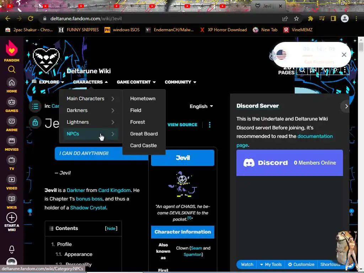
Task: Click Start a Wiki plus icon
Action: click(12, 218)
